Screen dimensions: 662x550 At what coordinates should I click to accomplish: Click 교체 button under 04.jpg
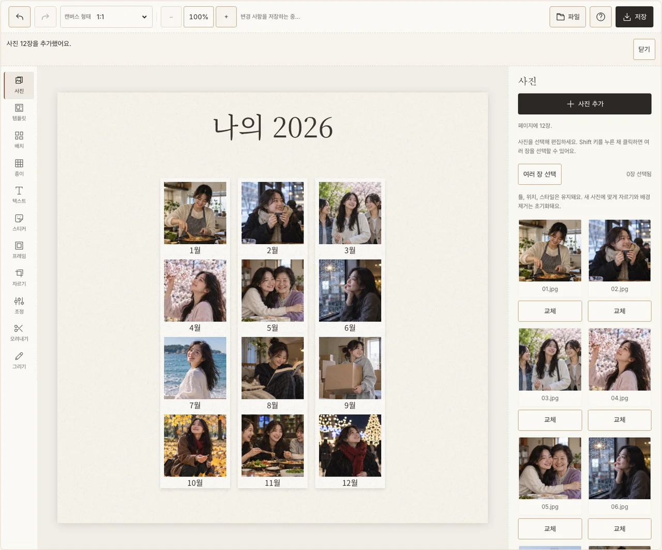[620, 420]
